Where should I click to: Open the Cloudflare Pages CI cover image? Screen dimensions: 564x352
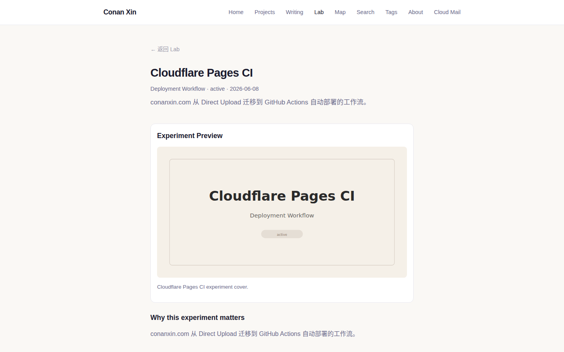(x=282, y=212)
